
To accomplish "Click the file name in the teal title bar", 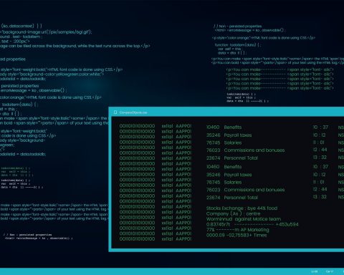I will [x=133, y=112].
